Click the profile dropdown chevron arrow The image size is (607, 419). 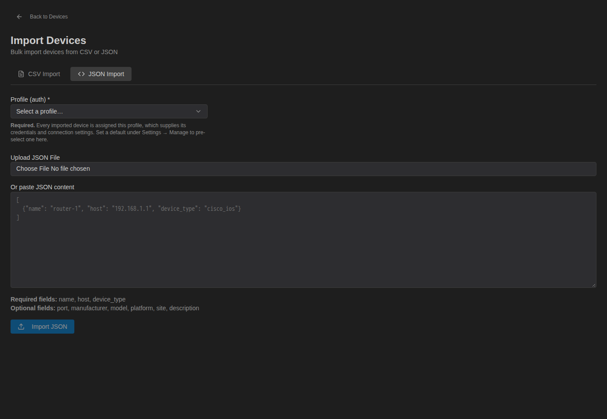click(198, 111)
